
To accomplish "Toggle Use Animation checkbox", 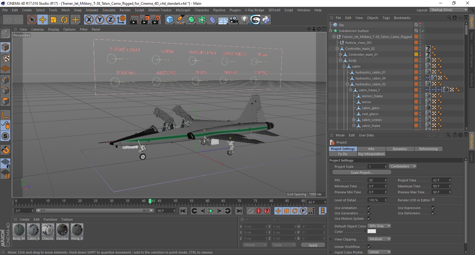I will pyautogui.click(x=369, y=208).
